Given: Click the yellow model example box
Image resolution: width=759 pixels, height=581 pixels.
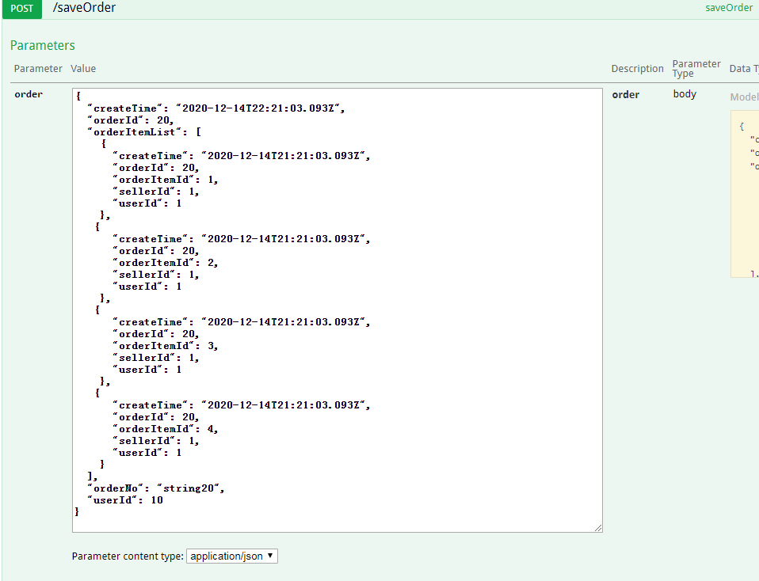Looking at the screenshot, I should pyautogui.click(x=745, y=194).
